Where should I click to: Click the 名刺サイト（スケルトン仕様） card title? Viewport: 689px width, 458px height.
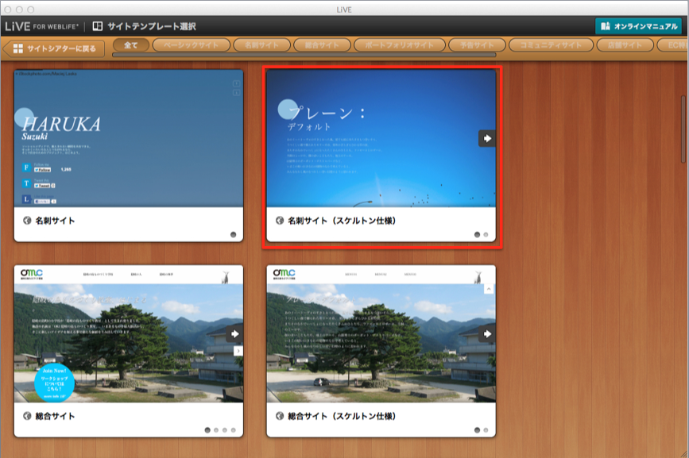(x=342, y=221)
